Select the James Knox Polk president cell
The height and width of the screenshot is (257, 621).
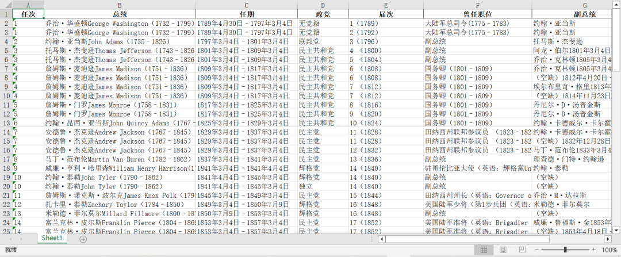coord(120,195)
